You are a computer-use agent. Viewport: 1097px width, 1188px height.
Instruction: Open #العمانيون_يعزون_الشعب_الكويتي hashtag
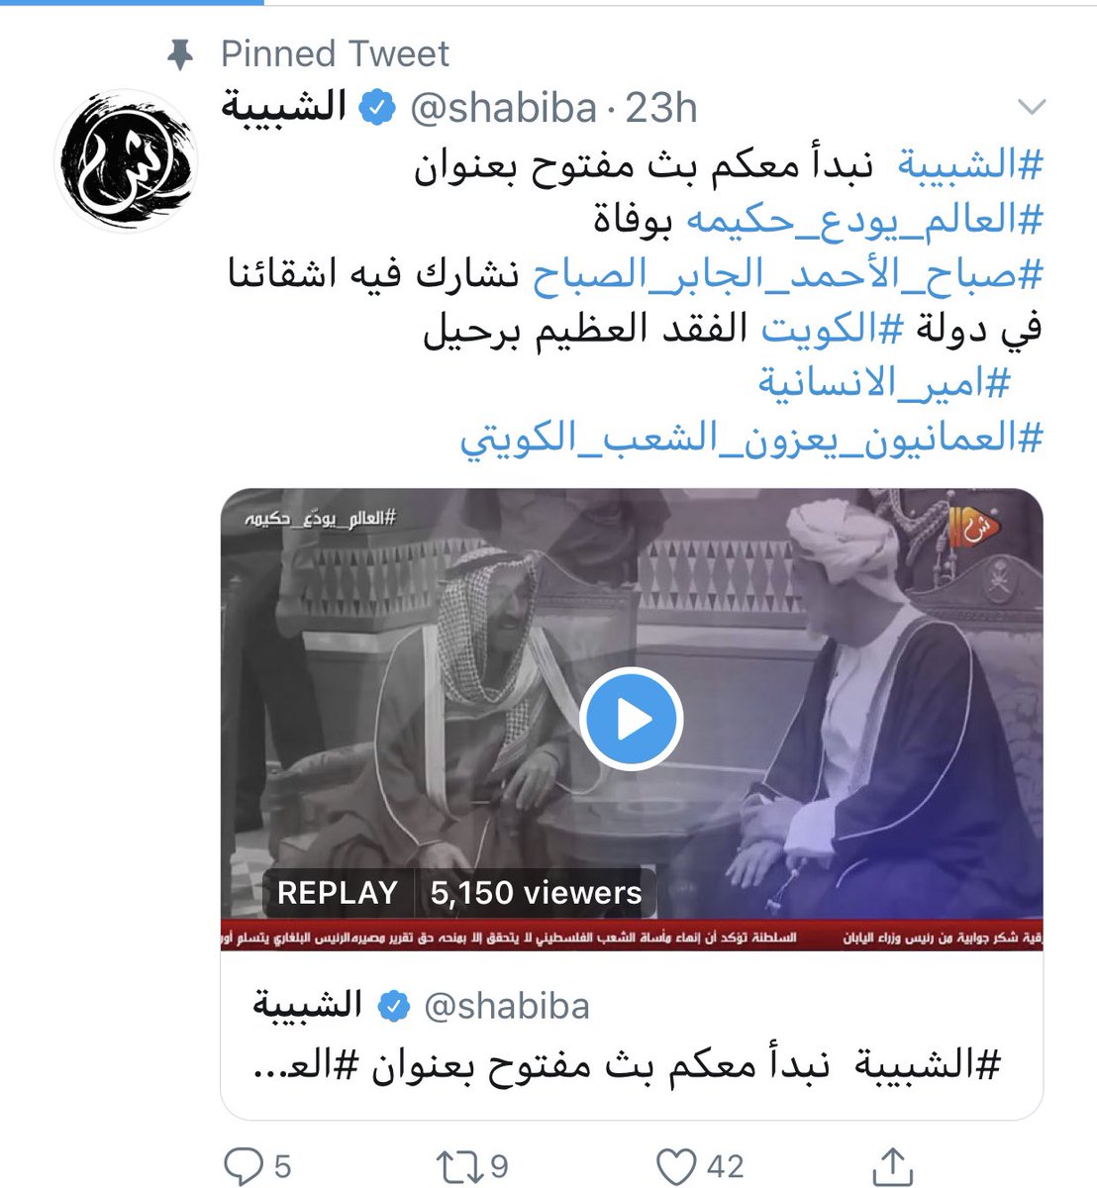tap(751, 438)
